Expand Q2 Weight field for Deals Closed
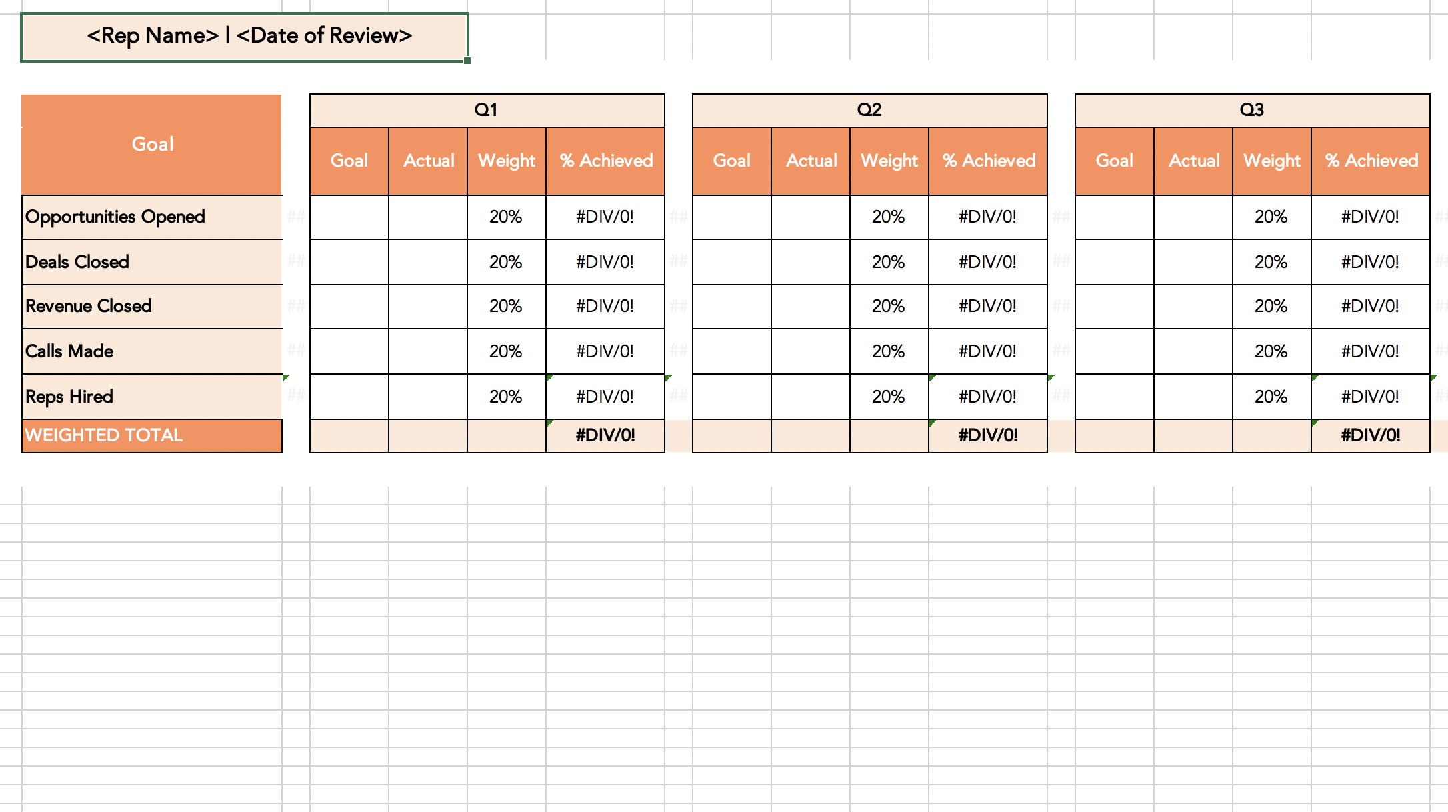This screenshot has width=1448, height=812. click(888, 261)
